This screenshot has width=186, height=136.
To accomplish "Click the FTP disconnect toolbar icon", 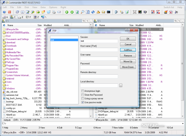I will point(158,12).
